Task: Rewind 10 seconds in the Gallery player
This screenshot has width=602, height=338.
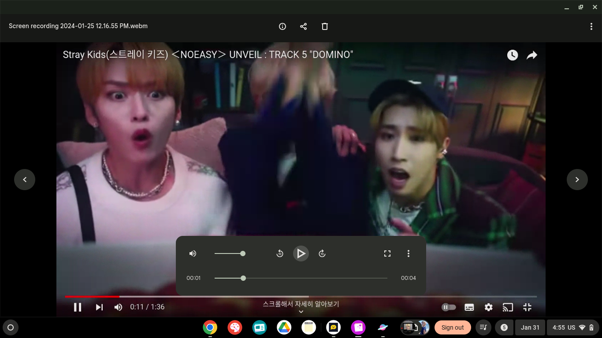Action: point(280,253)
